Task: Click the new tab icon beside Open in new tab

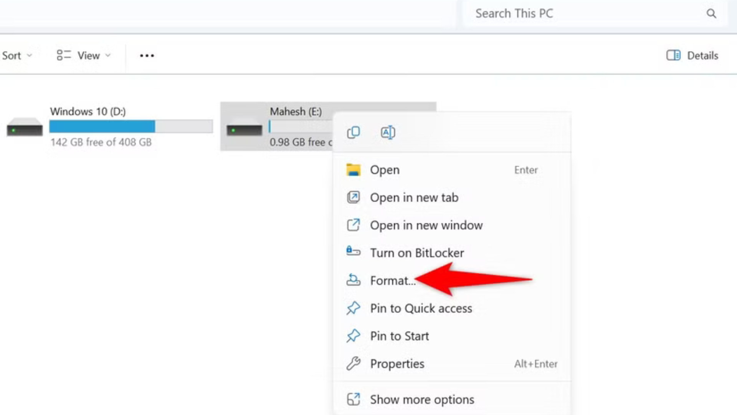Action: click(353, 197)
